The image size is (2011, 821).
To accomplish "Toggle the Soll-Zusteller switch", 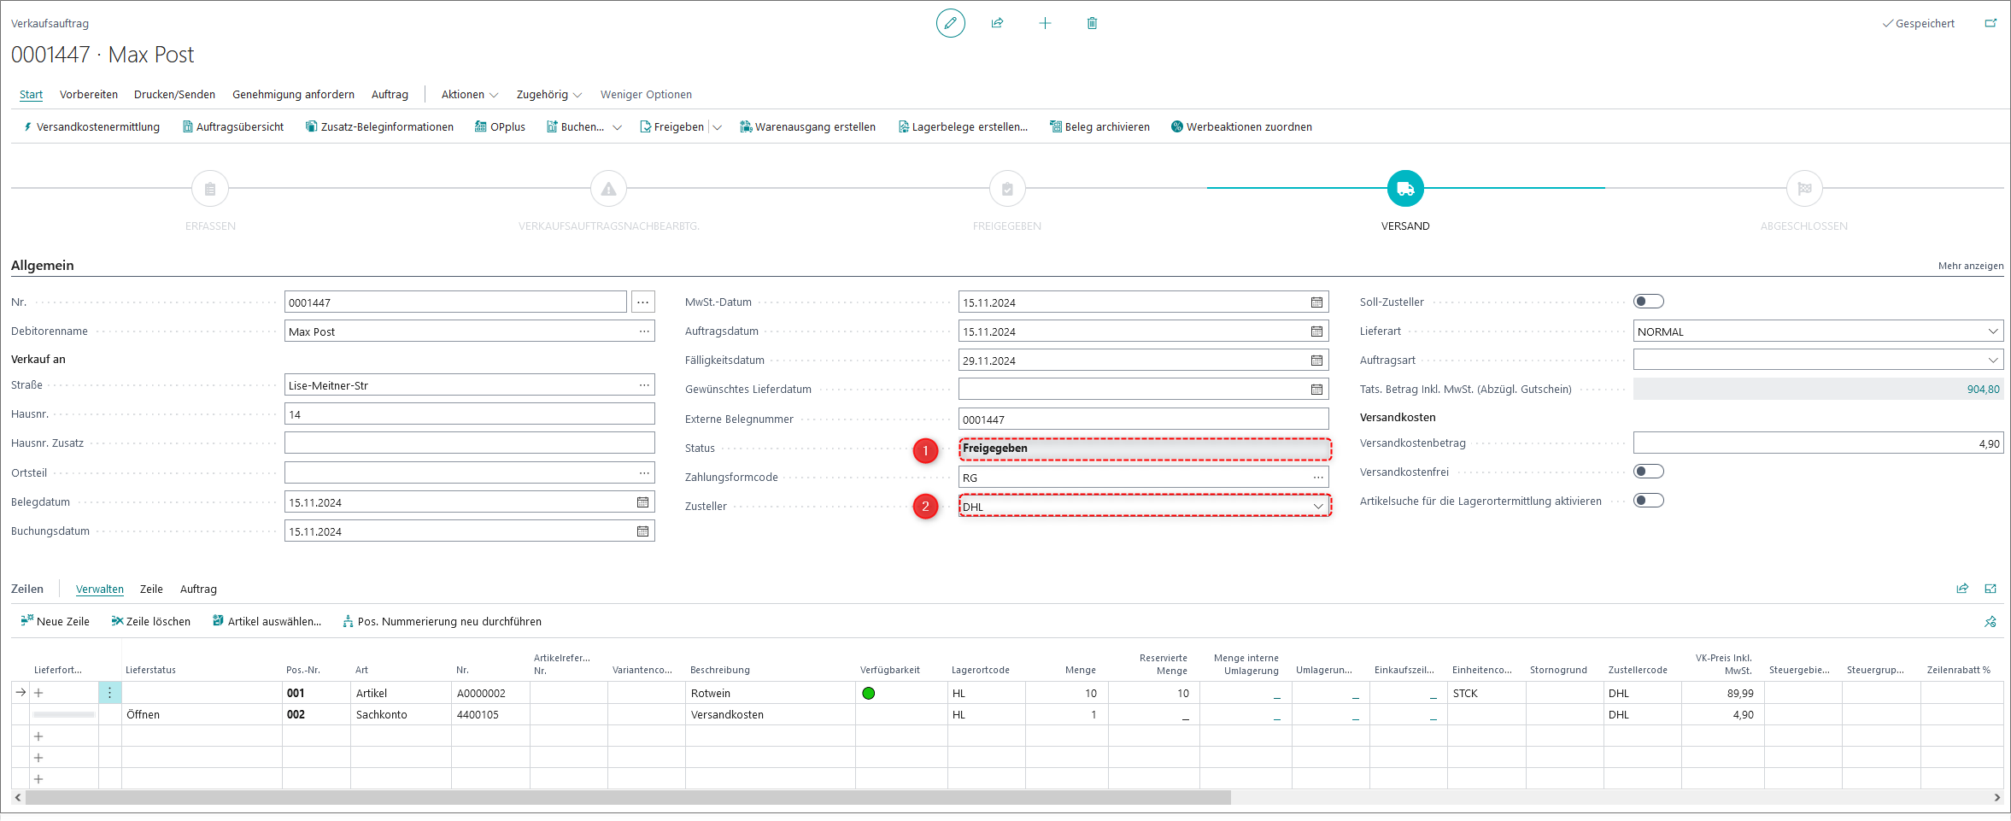I will coord(1648,302).
